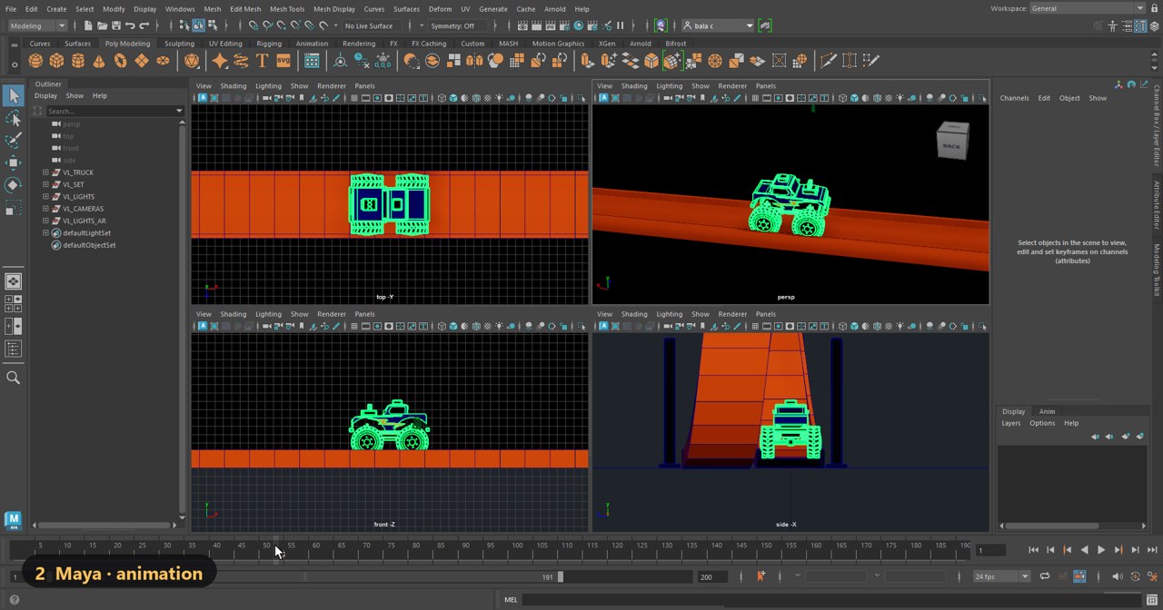Select the Lasso Select tool in toolbox
Screen dimensions: 1163x610
[13, 118]
